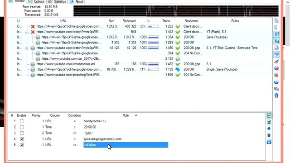This screenshot has height=163, width=290.
Task: Click the rule value '20:00:00'
Action: tap(90, 127)
